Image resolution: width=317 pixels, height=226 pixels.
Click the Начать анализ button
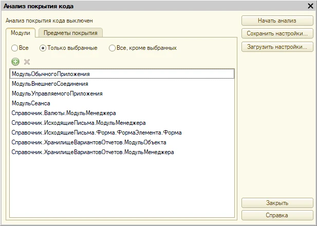(277, 21)
